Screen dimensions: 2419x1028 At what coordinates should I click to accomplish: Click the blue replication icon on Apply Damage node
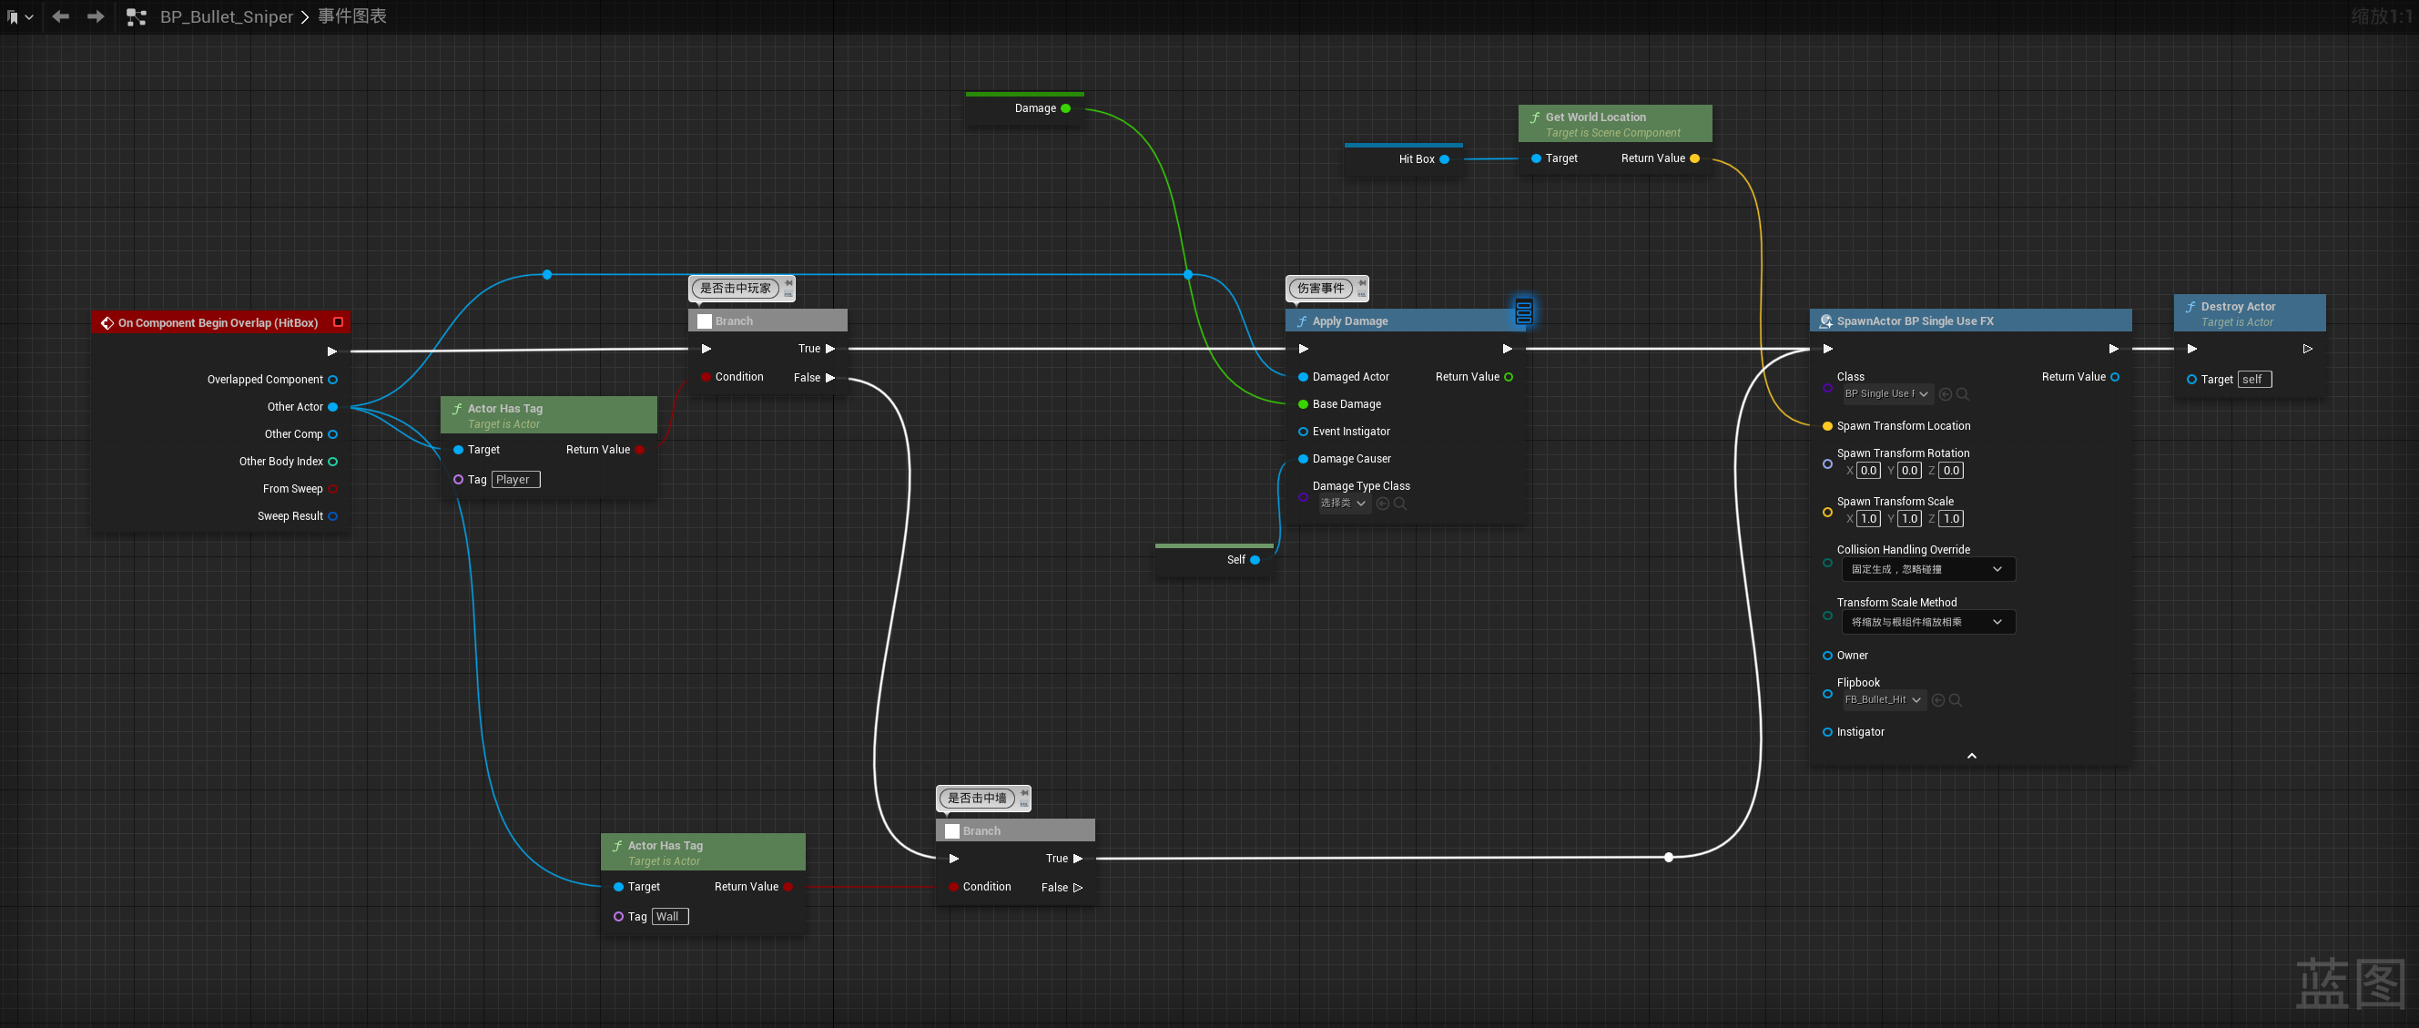[1523, 311]
